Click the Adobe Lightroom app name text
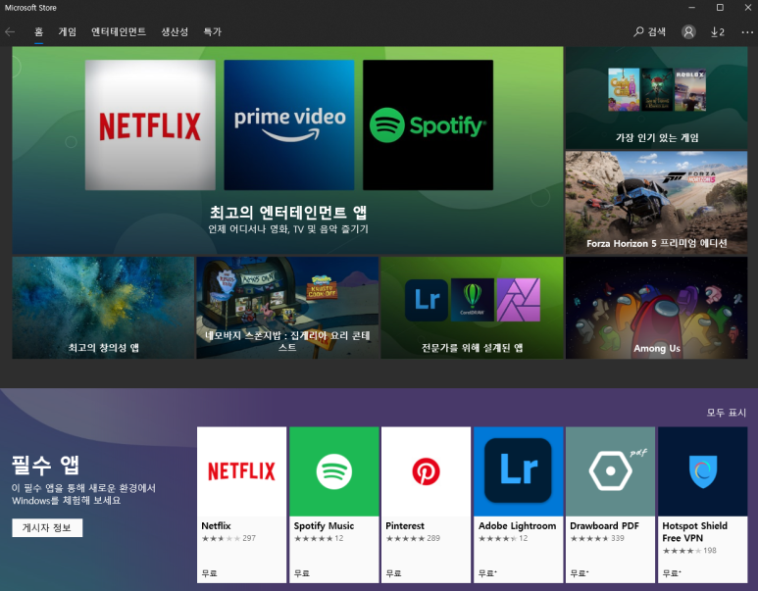The image size is (758, 591). [x=517, y=525]
